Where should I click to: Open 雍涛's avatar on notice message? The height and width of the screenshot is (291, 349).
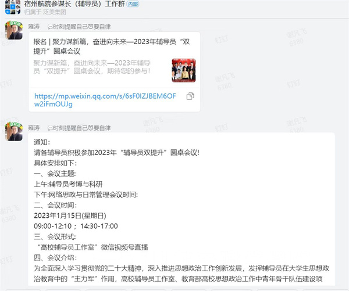click(14, 131)
